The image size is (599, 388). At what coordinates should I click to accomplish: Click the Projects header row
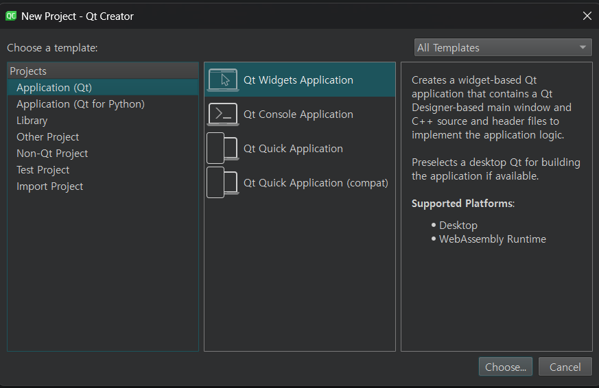pyautogui.click(x=103, y=71)
